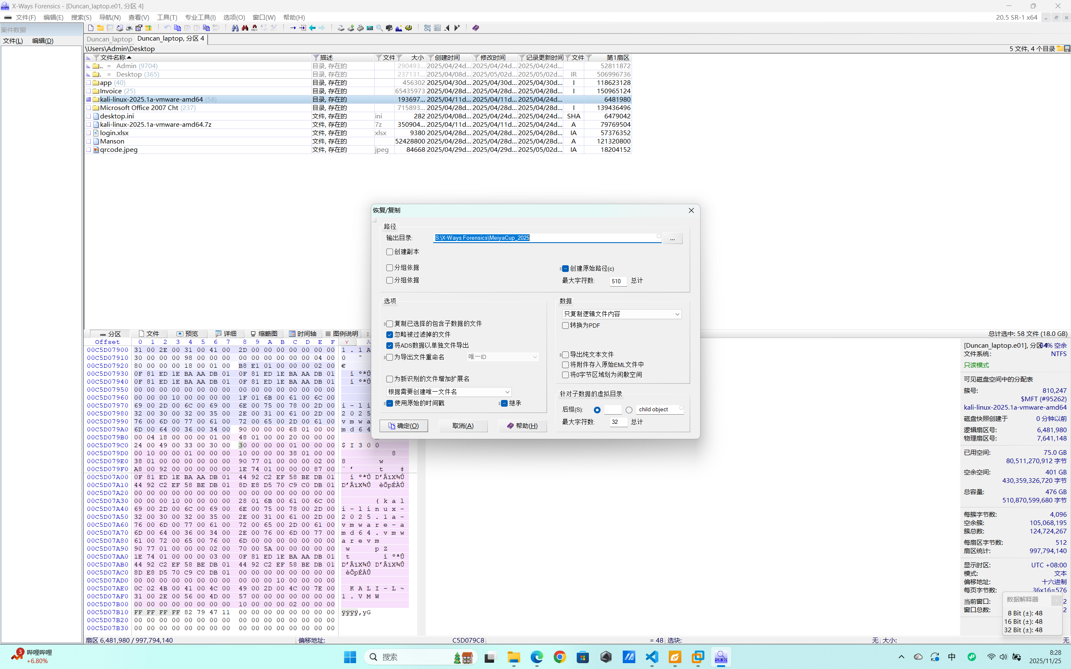This screenshot has height=669, width=1071.
Task: Select the child object radio button
Action: click(x=629, y=410)
